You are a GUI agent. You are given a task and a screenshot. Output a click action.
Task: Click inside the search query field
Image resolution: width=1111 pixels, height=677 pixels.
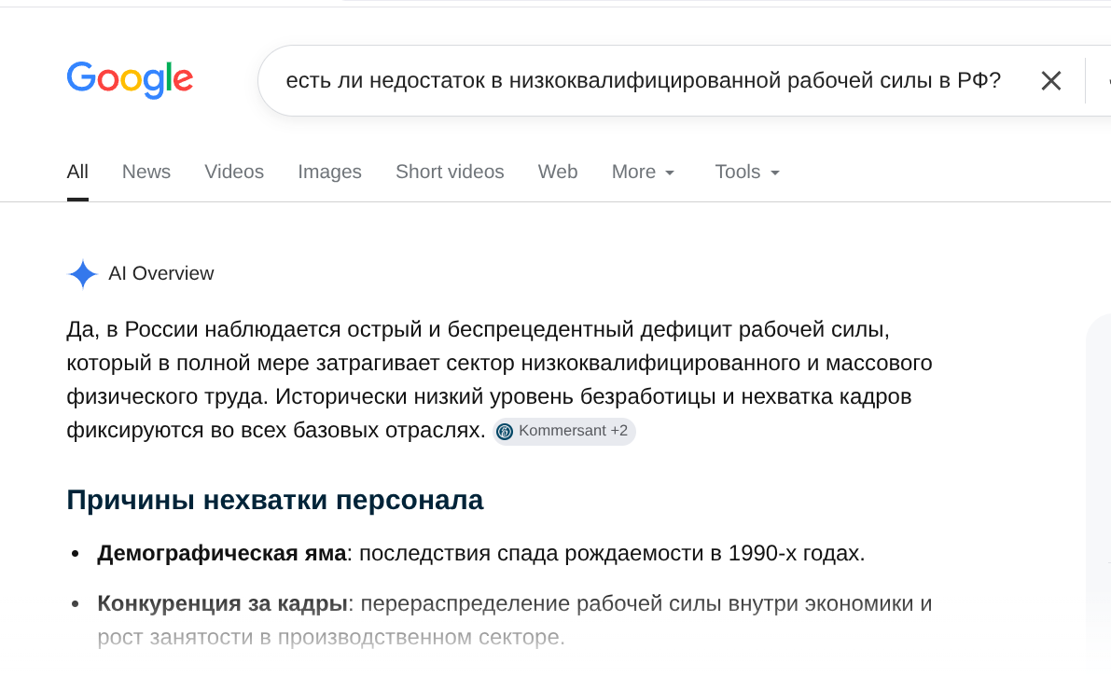pos(644,81)
